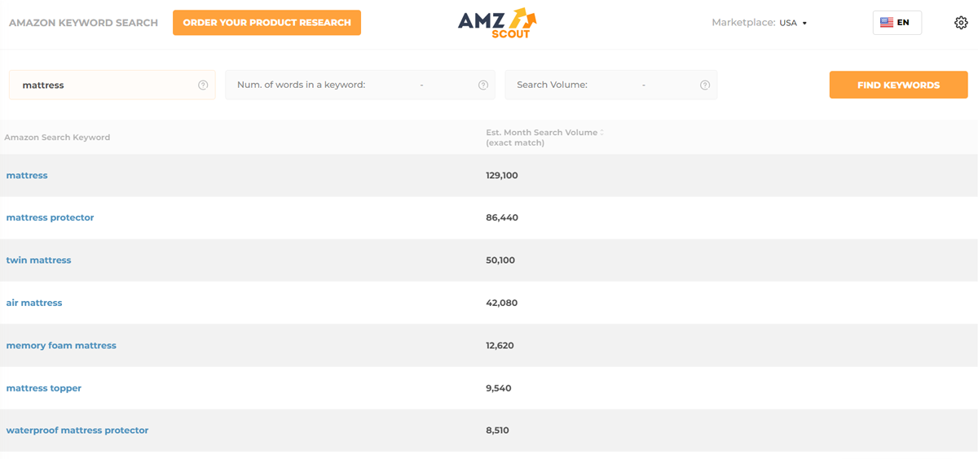Click the waterproof mattress protector link
The image size is (978, 459).
pyautogui.click(x=77, y=431)
